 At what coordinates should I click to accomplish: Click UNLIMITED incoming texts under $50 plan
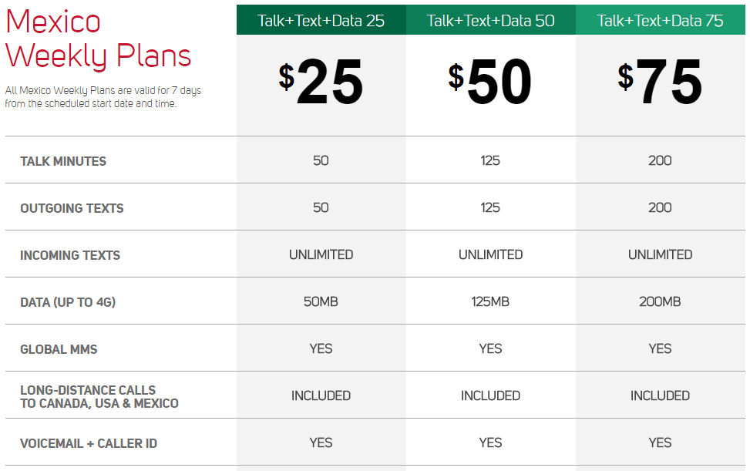point(491,254)
